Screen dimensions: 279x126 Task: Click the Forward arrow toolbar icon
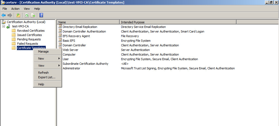[10, 15]
